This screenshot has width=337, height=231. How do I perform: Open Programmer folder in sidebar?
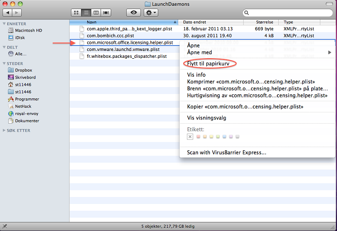pyautogui.click(x=27, y=99)
